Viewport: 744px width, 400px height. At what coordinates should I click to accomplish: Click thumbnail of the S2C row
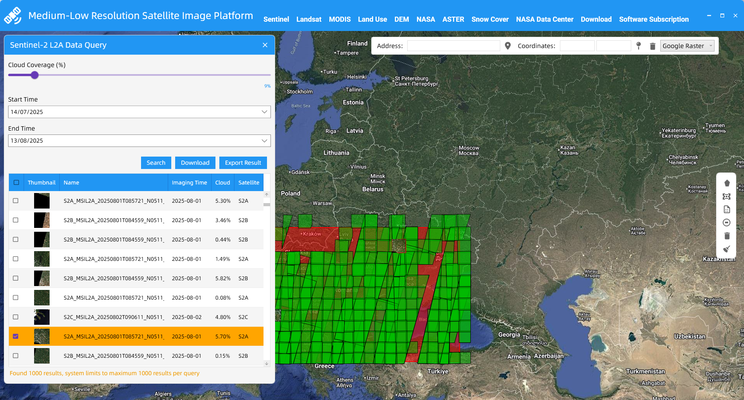point(41,317)
